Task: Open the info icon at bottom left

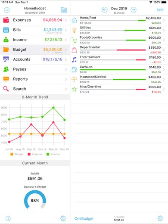Action: tap(8, 218)
